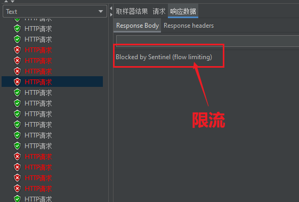Open the Text renderer dropdown
Viewport: 299px width, 202px height.
[55, 11]
